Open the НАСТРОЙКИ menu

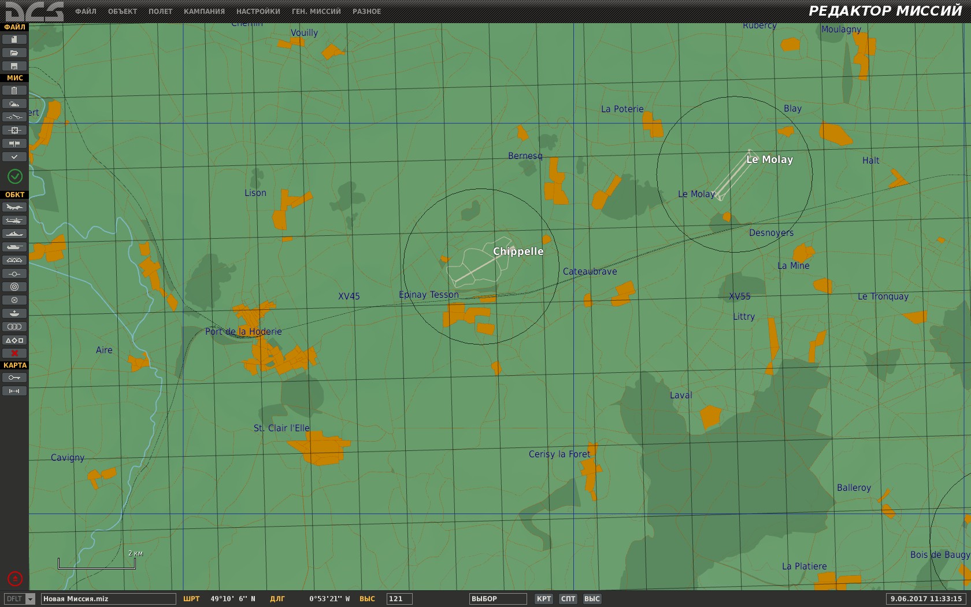pos(258,11)
